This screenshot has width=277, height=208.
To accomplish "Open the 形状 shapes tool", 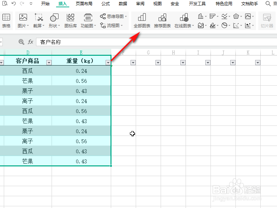I will coord(54,16).
